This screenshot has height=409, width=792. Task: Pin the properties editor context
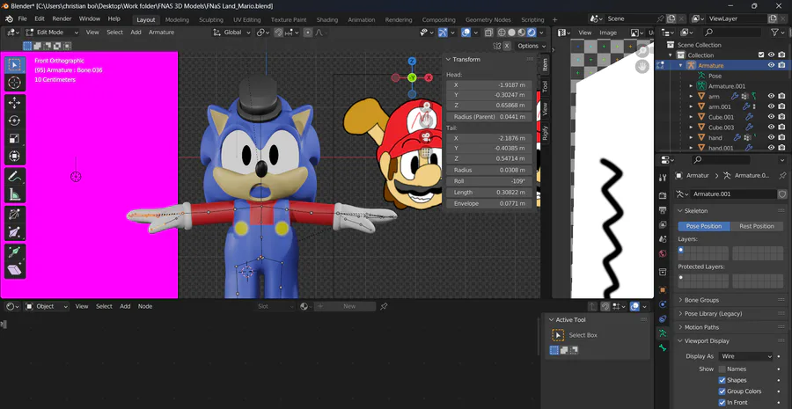tap(782, 175)
